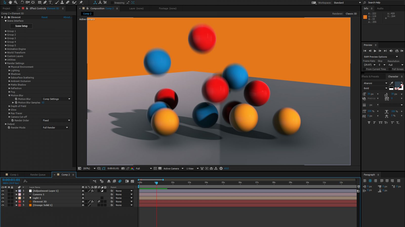This screenshot has width=405, height=227.
Task: Click the orange color swatch in Info panel
Action: [365, 17]
